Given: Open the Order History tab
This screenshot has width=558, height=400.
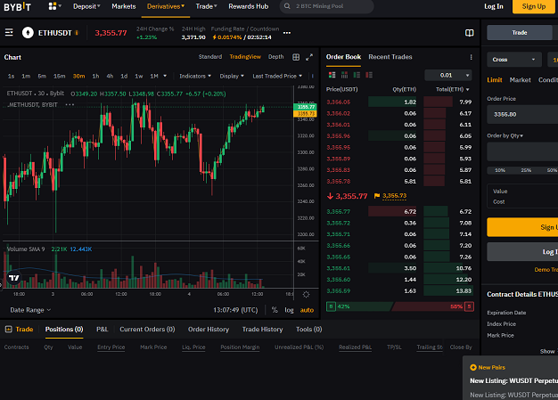Looking at the screenshot, I should [209, 330].
